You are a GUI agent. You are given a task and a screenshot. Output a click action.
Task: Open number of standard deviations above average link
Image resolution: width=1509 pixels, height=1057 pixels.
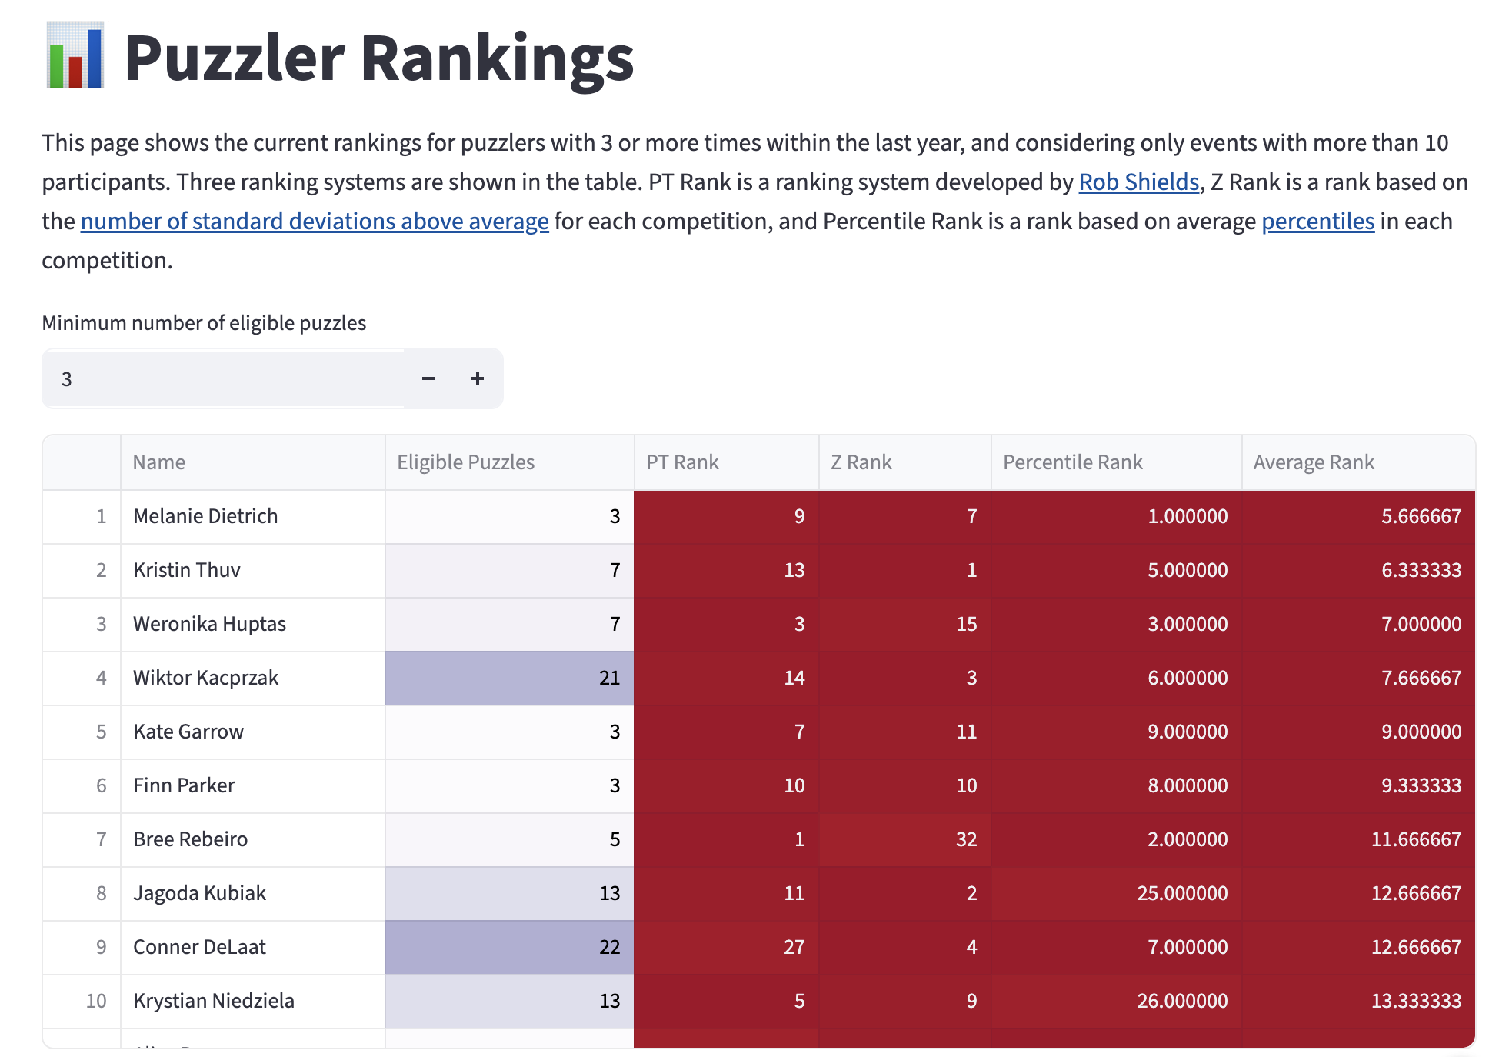315,222
